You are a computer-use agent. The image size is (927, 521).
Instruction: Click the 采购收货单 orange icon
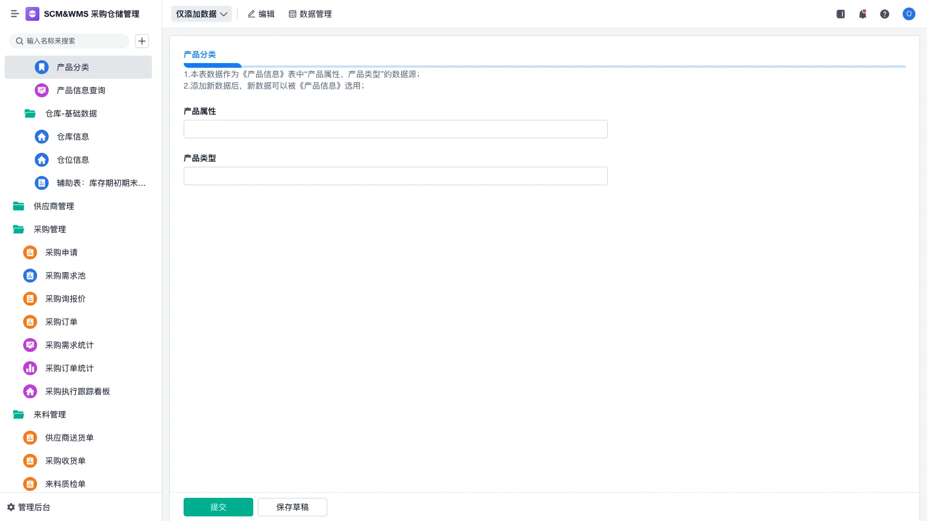(30, 461)
